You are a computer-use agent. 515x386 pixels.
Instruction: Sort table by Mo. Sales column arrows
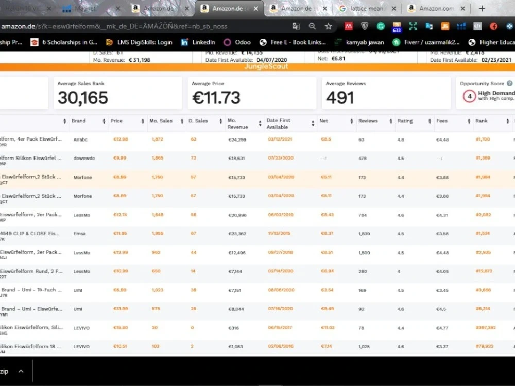tap(182, 121)
